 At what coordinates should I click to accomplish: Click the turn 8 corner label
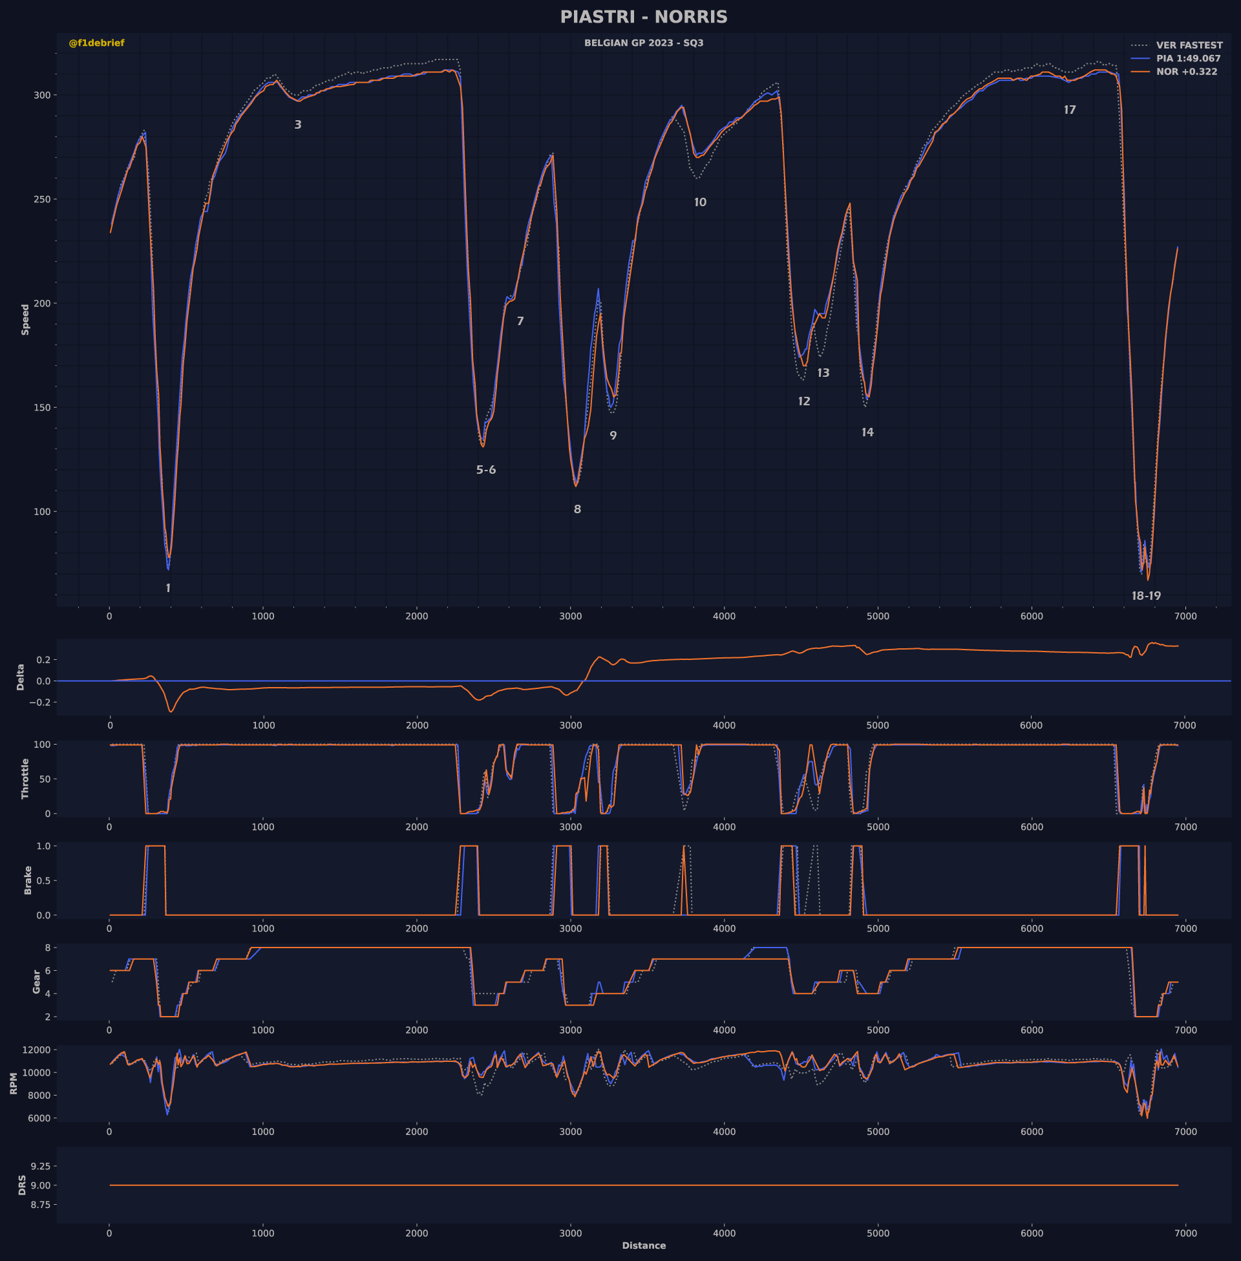[577, 509]
